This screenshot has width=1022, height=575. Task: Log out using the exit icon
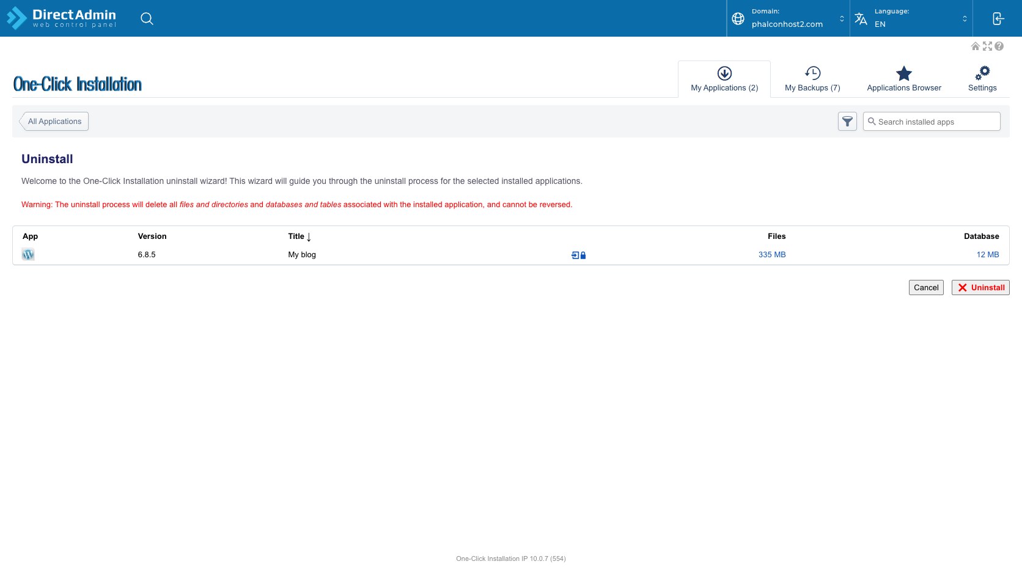[998, 18]
